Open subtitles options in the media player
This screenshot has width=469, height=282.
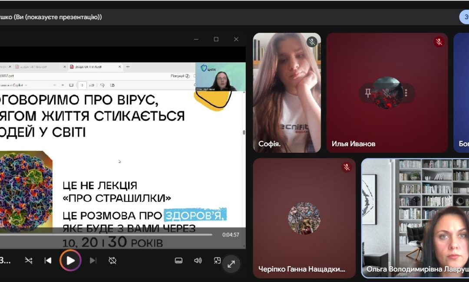tap(178, 260)
